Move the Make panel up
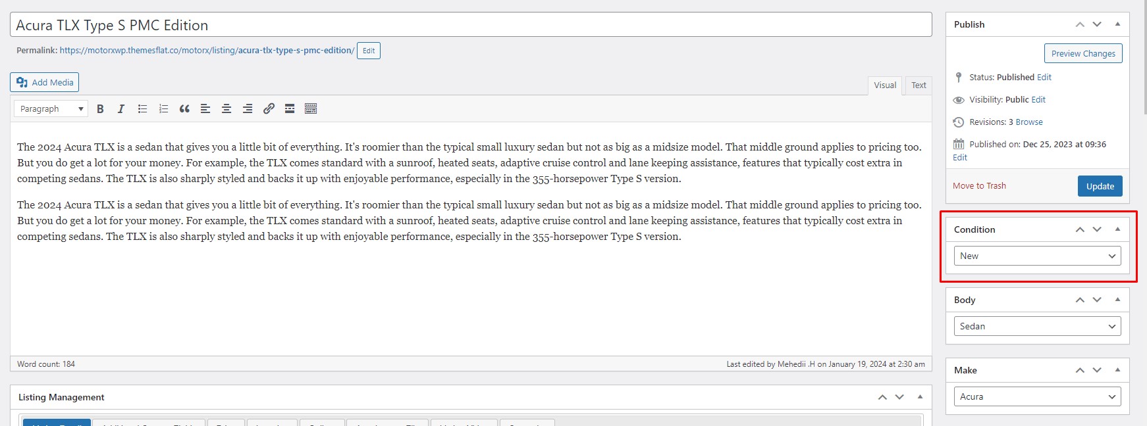The height and width of the screenshot is (426, 1147). (1080, 370)
